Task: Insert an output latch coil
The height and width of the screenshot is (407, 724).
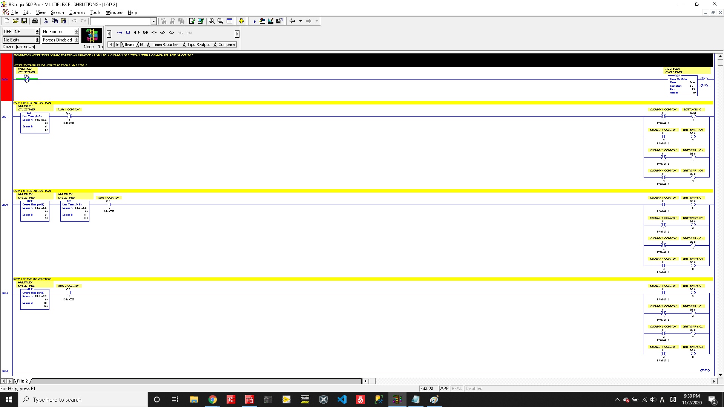Action: (x=163, y=33)
